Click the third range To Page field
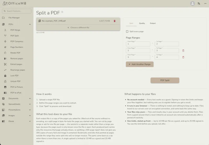Image resolution: width=209 pixels, height=145 pixels. coord(167,57)
